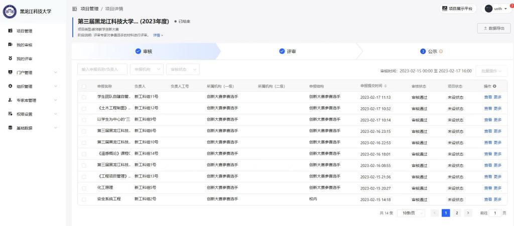Go to page 2 of results
The width and height of the screenshot is (514, 226).
(x=457, y=213)
